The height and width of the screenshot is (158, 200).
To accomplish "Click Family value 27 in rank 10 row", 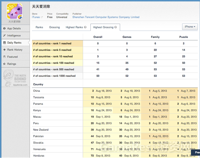I will pos(155,56).
